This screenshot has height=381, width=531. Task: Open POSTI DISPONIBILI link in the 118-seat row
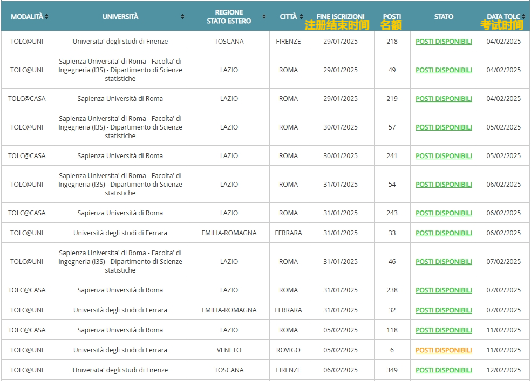(444, 330)
